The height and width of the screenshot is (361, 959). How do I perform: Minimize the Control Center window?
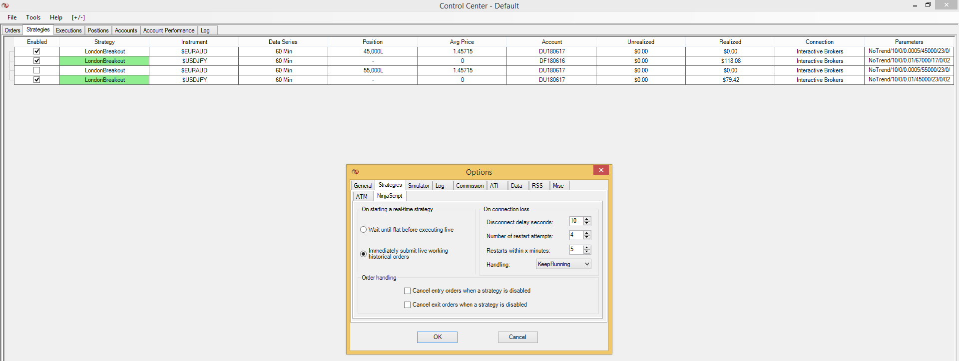tap(915, 5)
